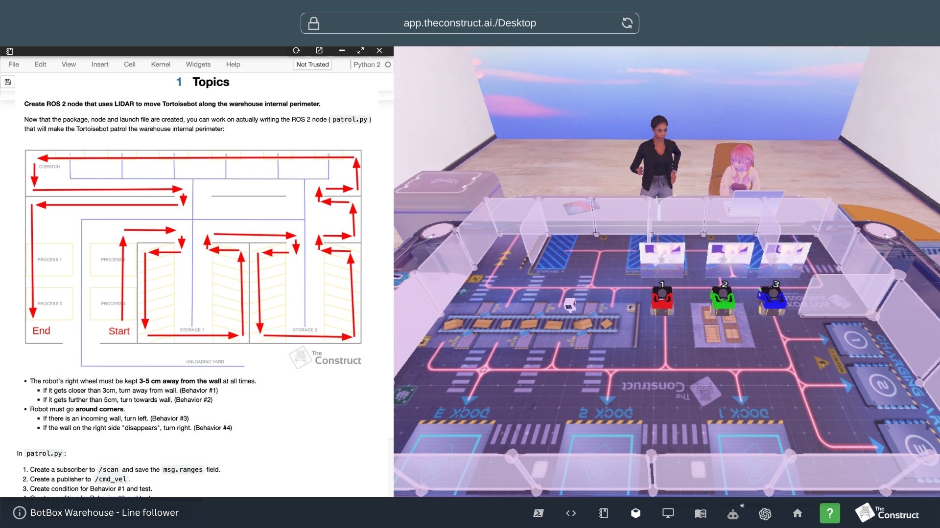Expand the notebook panel to fullscreen
The width and height of the screenshot is (940, 528).
click(x=361, y=50)
